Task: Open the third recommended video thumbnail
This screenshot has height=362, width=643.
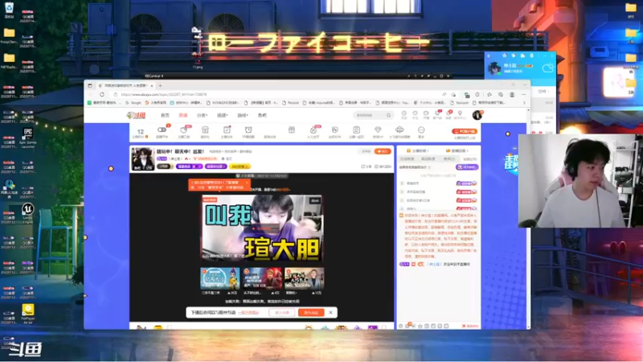Action: click(x=305, y=278)
